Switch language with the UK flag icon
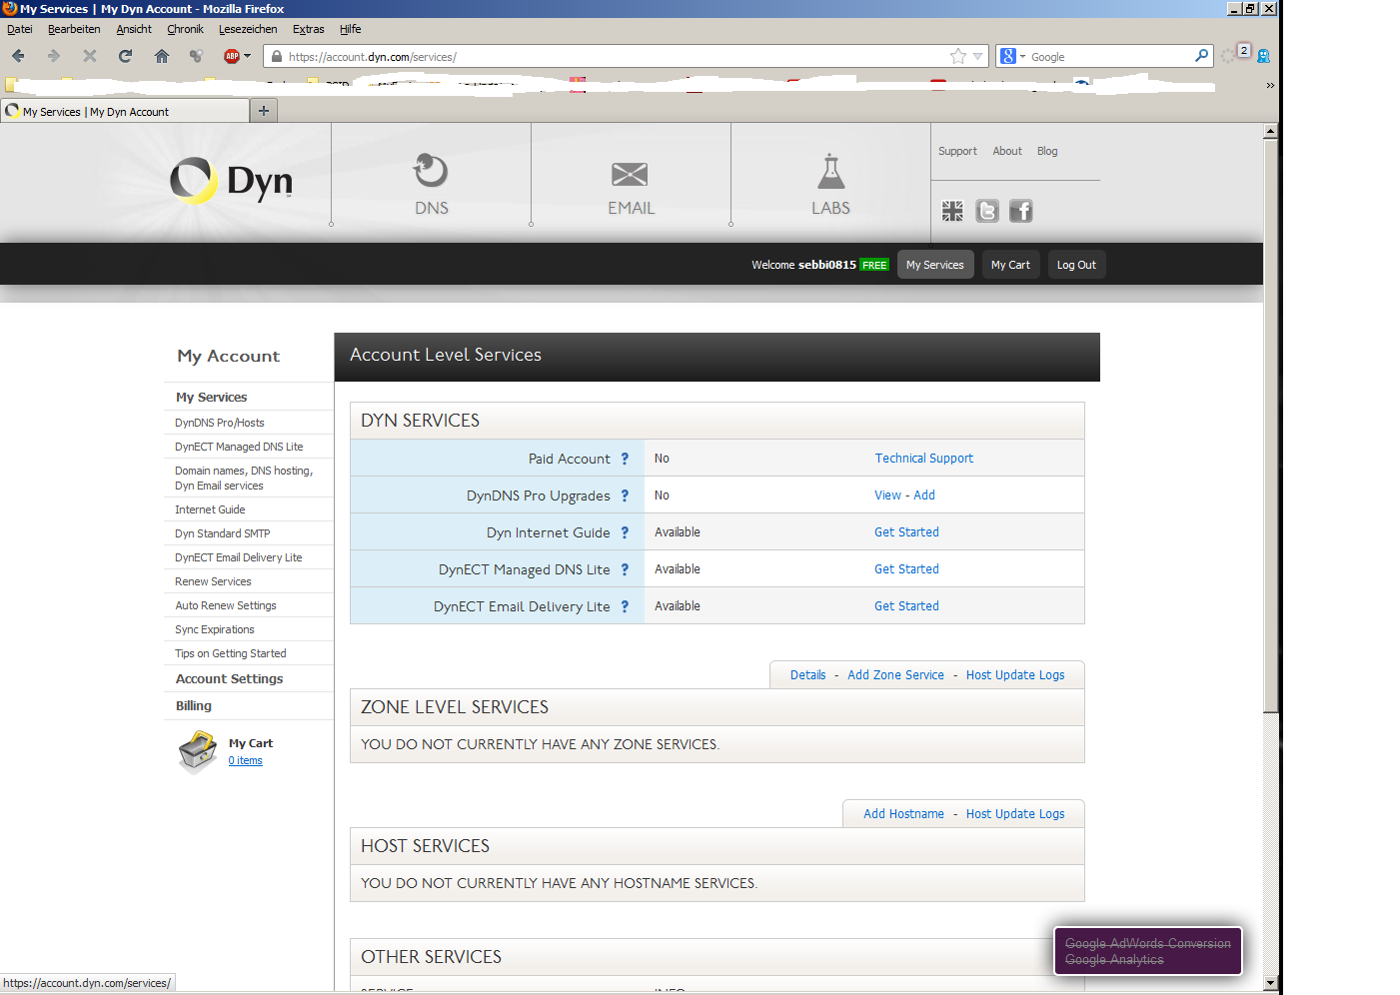Screen dimensions: 1400x995 click(x=952, y=211)
